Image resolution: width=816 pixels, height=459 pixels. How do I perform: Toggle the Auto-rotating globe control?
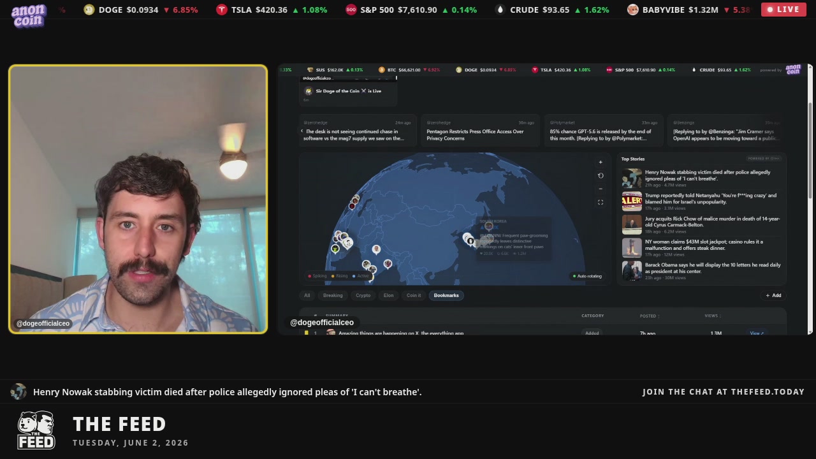(587, 276)
